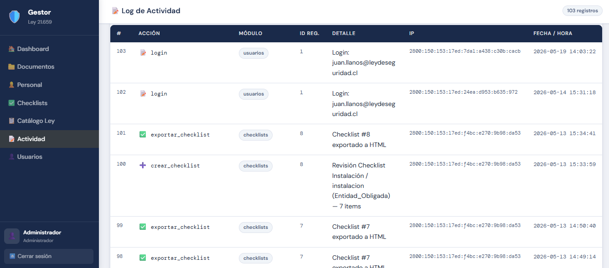
Task: Click the DETALLE column header
Action: click(x=344, y=34)
